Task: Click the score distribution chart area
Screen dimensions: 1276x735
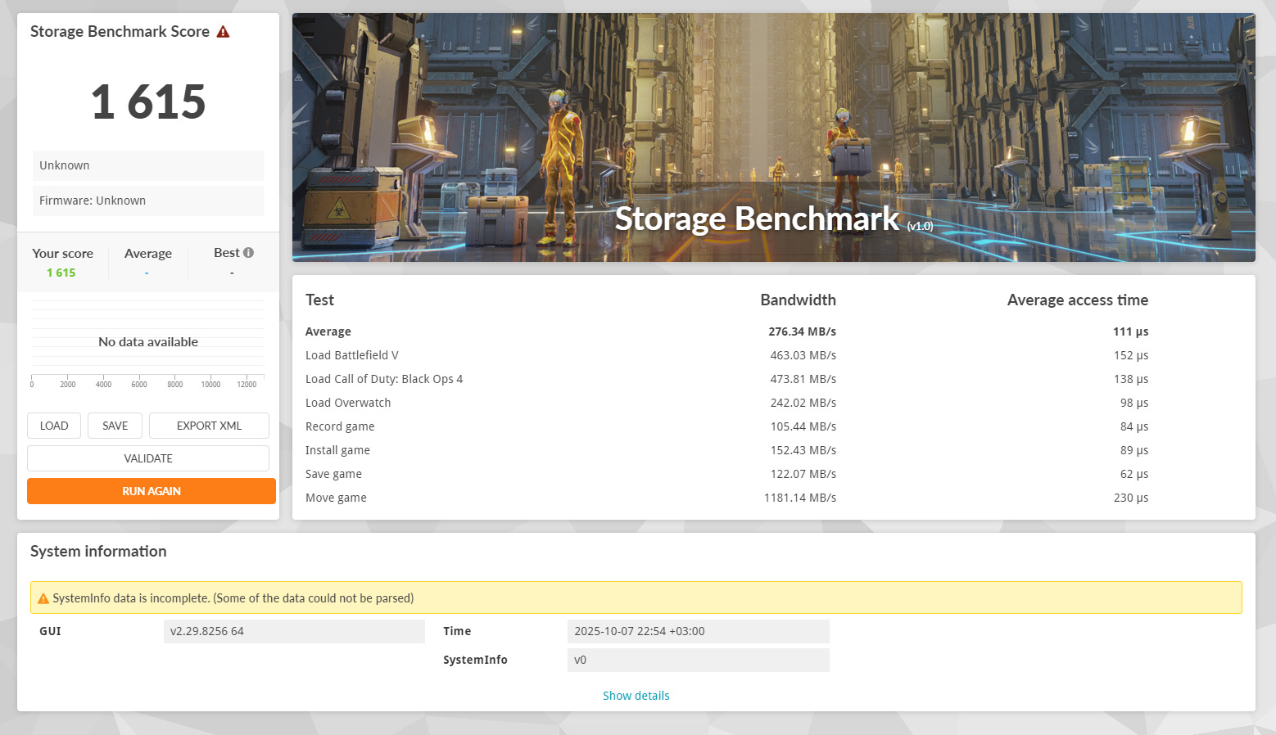Action: click(x=148, y=342)
